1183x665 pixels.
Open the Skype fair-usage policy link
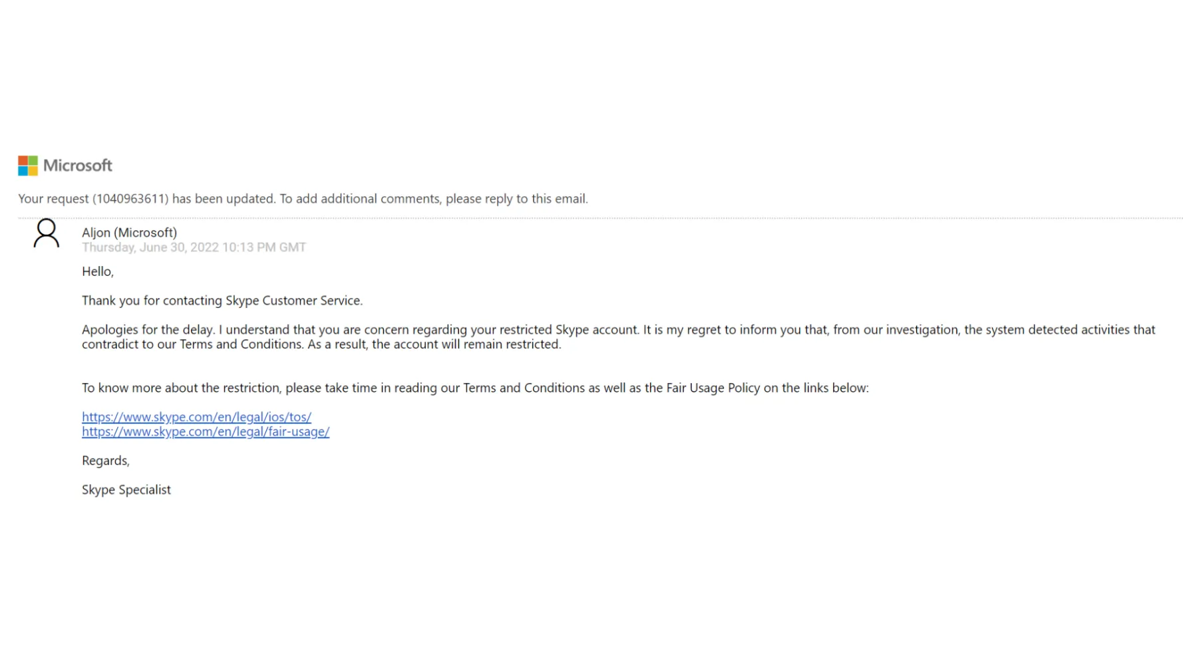point(206,432)
